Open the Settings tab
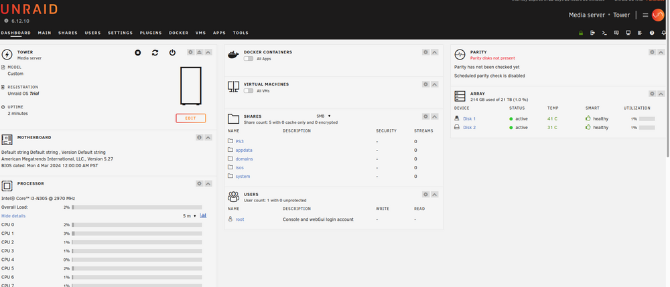 click(x=120, y=33)
